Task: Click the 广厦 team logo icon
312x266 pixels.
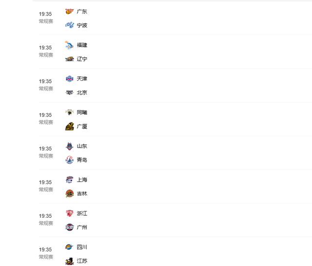Action: (x=69, y=126)
